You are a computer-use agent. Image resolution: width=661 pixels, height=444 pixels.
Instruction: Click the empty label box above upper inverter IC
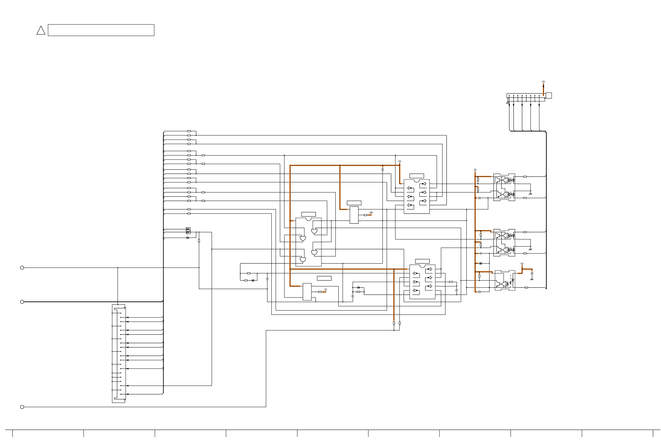coord(416,176)
